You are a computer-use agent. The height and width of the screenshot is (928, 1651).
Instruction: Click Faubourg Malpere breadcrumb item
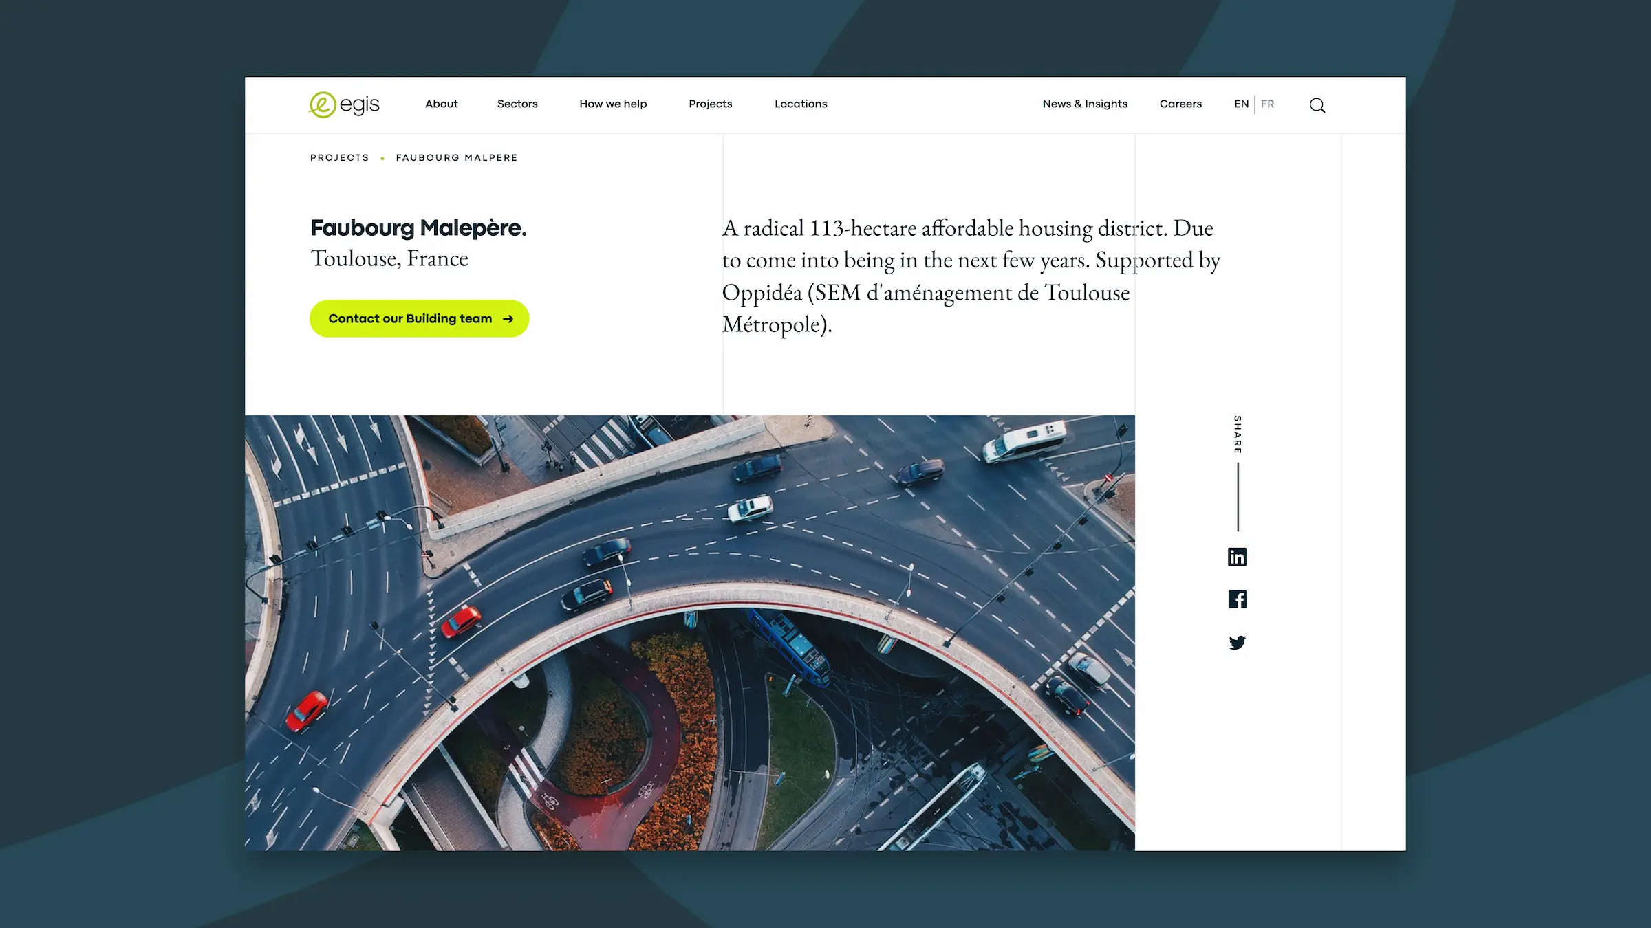[457, 157]
